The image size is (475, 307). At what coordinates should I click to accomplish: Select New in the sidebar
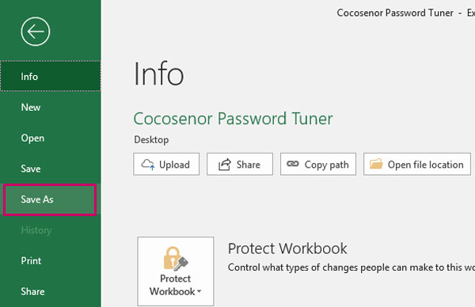pos(51,107)
